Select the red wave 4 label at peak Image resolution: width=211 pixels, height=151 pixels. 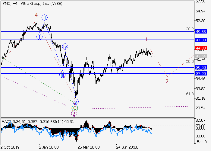[36, 15]
